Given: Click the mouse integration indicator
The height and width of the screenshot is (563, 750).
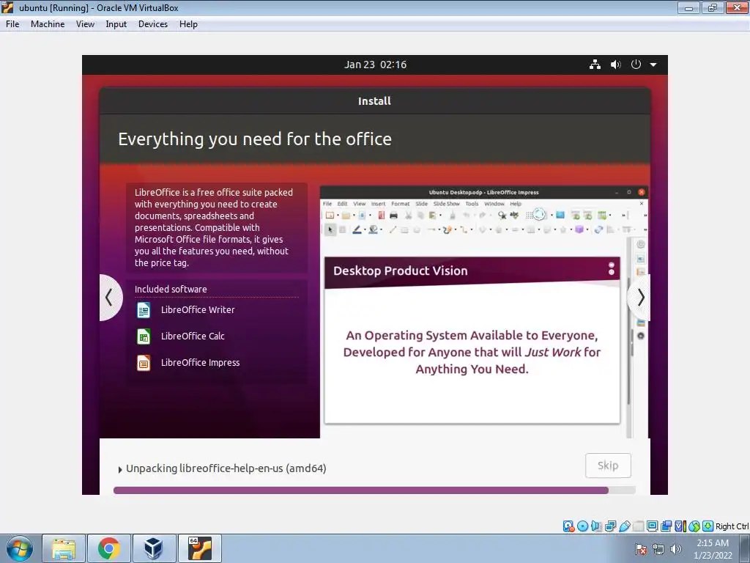Looking at the screenshot, I should tap(694, 526).
